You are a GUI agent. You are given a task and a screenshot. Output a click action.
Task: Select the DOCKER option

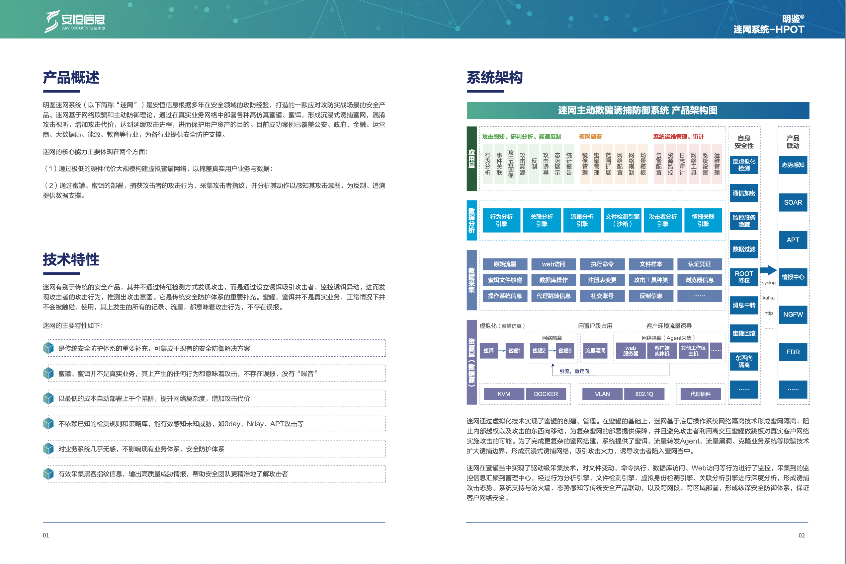coord(546,394)
